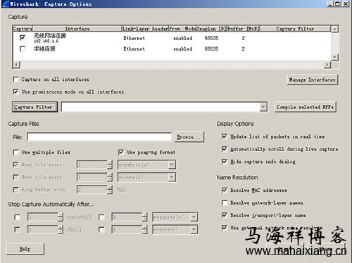352x263 pixels.
Task: Select the 本地连接 interface row name
Action: pyautogui.click(x=44, y=49)
